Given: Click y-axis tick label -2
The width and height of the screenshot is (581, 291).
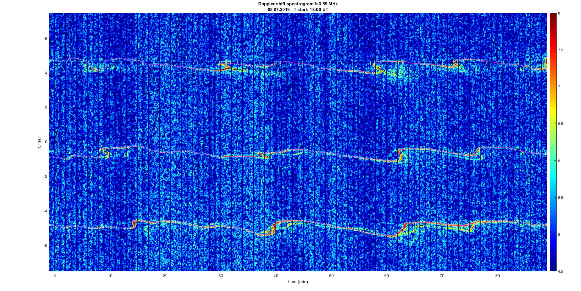Looking at the screenshot, I should click(x=45, y=177).
